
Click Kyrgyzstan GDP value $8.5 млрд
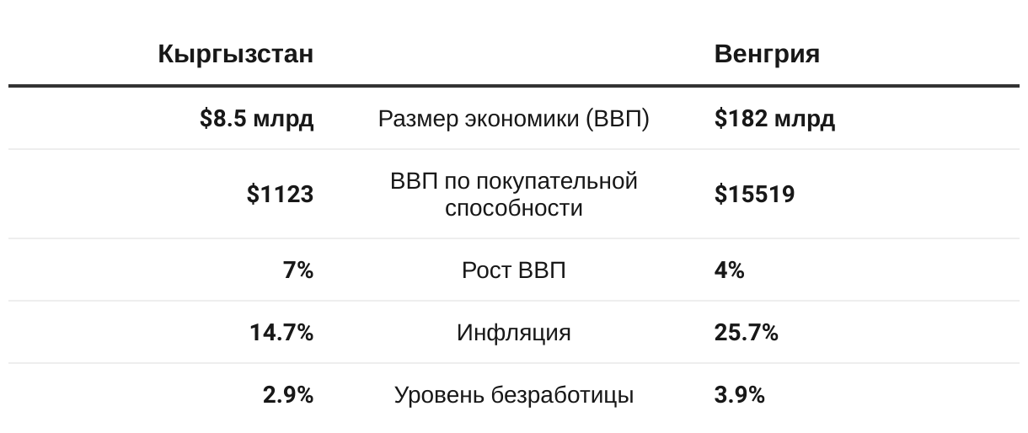(x=256, y=119)
